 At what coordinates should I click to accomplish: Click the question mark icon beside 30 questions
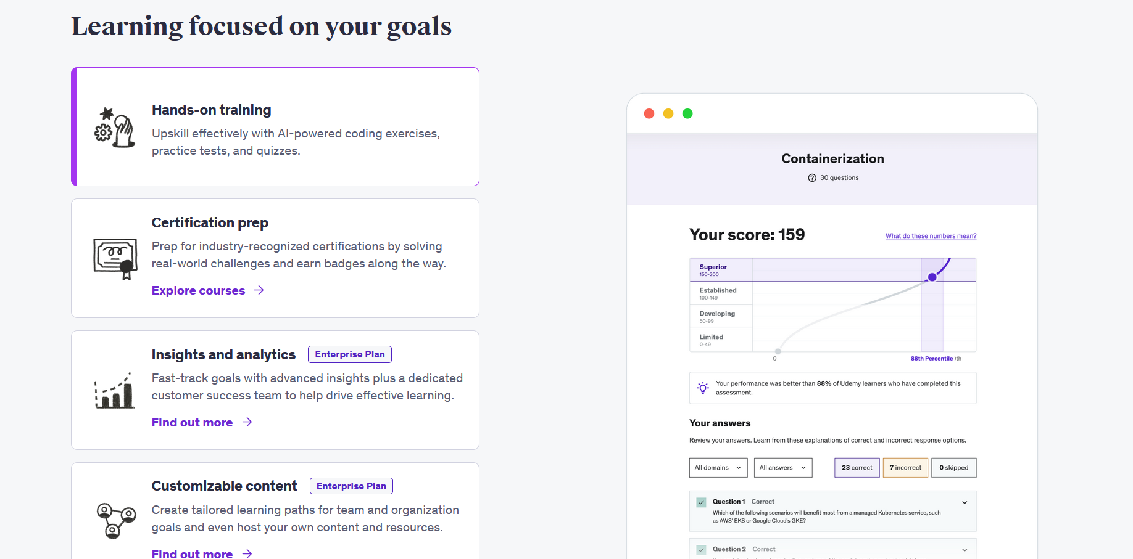[812, 178]
